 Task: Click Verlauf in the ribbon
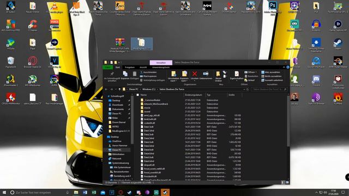click(x=250, y=80)
